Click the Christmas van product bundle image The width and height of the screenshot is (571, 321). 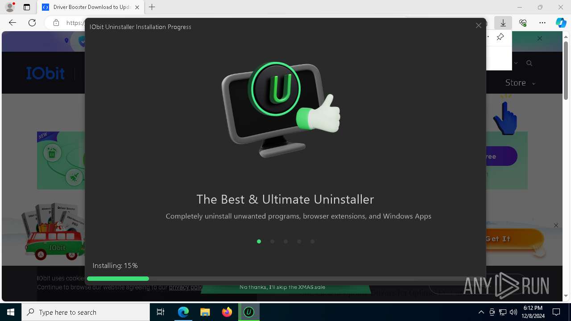coord(54,232)
